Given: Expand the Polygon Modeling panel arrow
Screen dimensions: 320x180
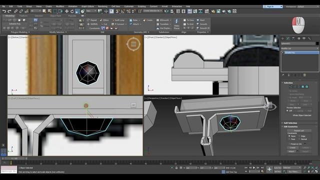Looking at the screenshot, I should pyautogui.click(x=29, y=32).
